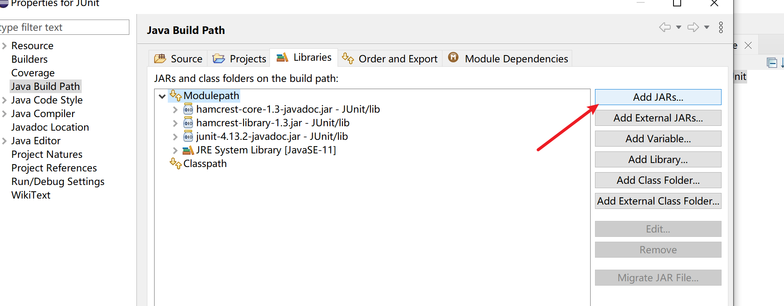This screenshot has height=306, width=784.
Task: Click minimize view icon in background window
Action: click(772, 63)
